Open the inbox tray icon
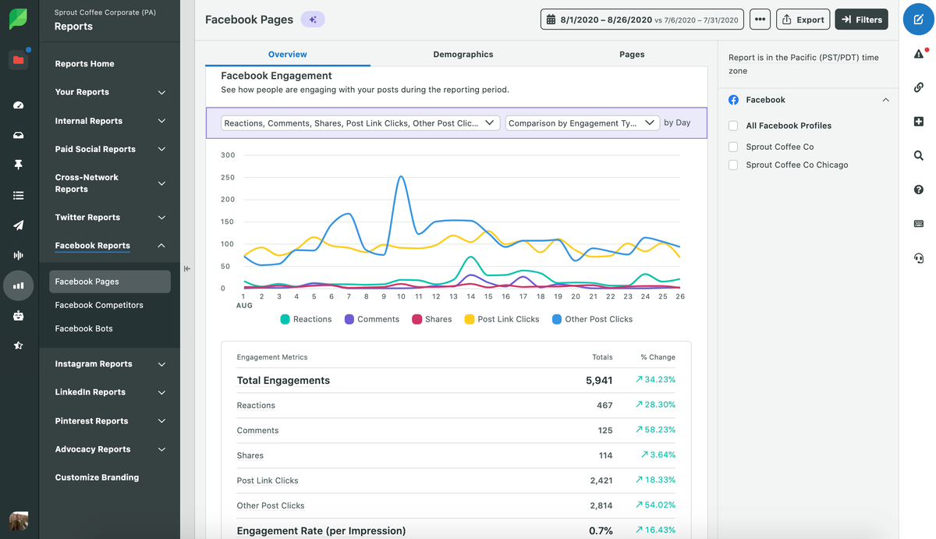 pos(19,135)
